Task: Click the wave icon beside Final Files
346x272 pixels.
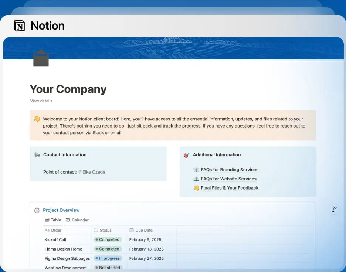Action: click(196, 188)
